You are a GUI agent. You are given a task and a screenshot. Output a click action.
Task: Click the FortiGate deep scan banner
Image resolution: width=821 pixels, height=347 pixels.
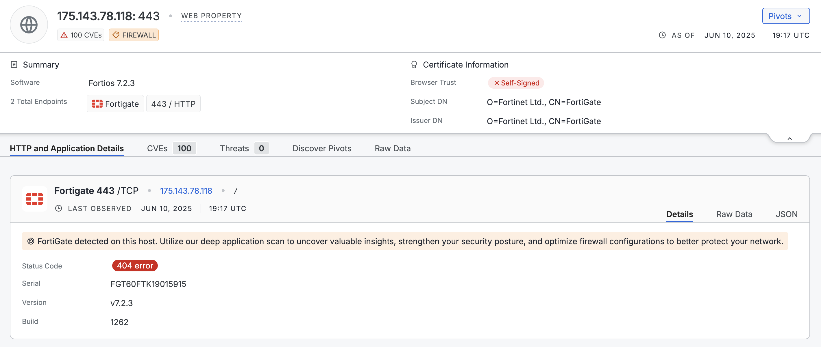(x=405, y=241)
